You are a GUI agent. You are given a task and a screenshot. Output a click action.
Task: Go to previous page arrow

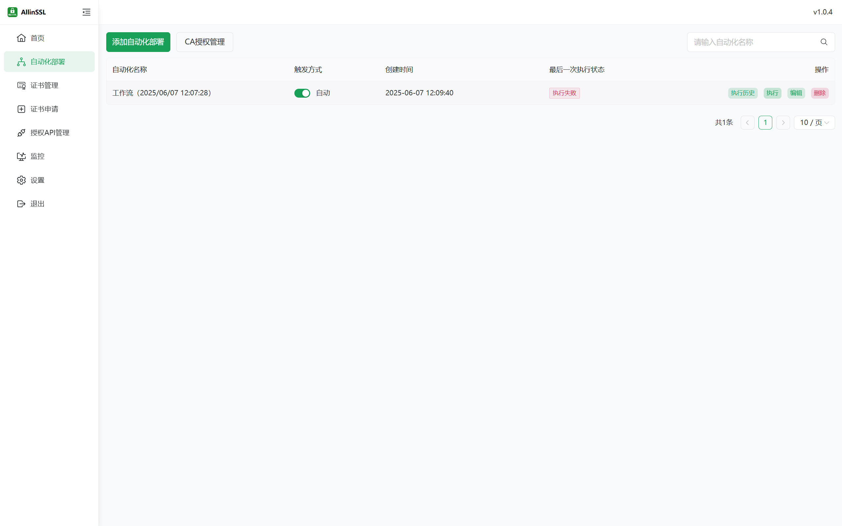pos(747,122)
